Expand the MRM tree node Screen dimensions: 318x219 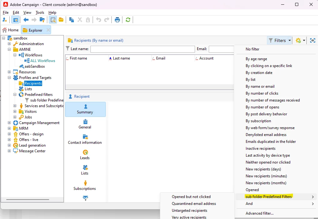tap(9, 128)
